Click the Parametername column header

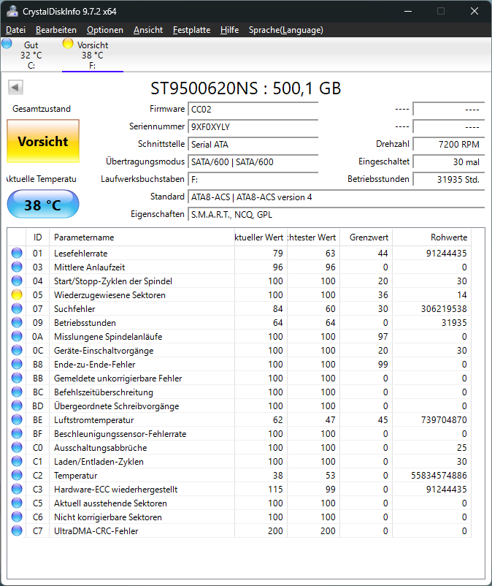[142, 237]
